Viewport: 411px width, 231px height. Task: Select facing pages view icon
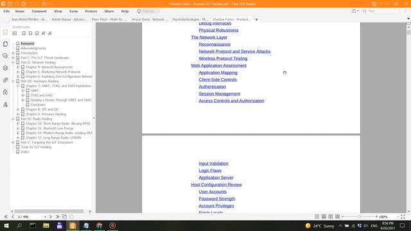point(331,217)
